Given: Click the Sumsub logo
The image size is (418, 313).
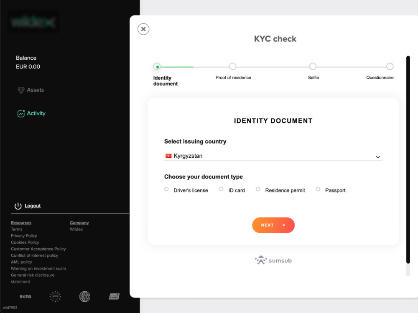Looking at the screenshot, I should tap(273, 260).
